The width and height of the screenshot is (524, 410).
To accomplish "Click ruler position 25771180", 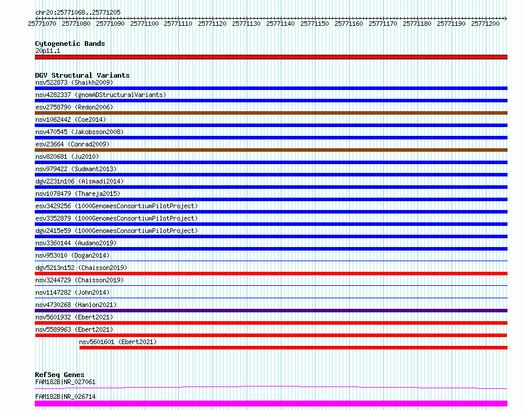I will (417, 24).
